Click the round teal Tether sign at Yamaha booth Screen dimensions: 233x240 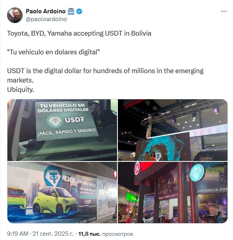197,173
